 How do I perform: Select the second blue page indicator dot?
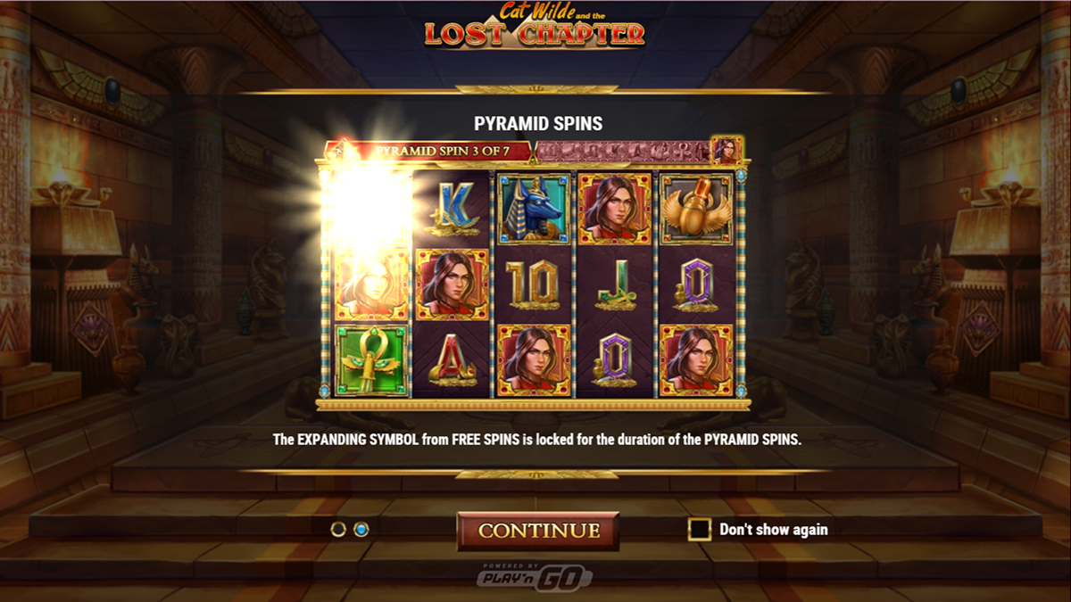361,530
